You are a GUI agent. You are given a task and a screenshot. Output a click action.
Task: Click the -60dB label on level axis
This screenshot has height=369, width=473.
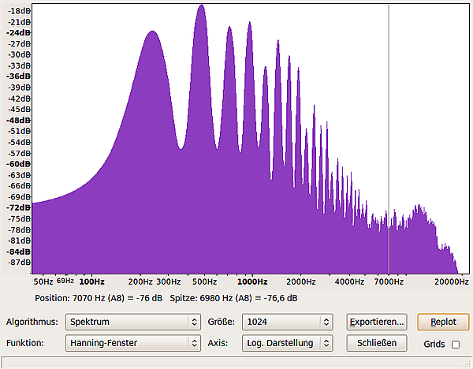click(19, 164)
